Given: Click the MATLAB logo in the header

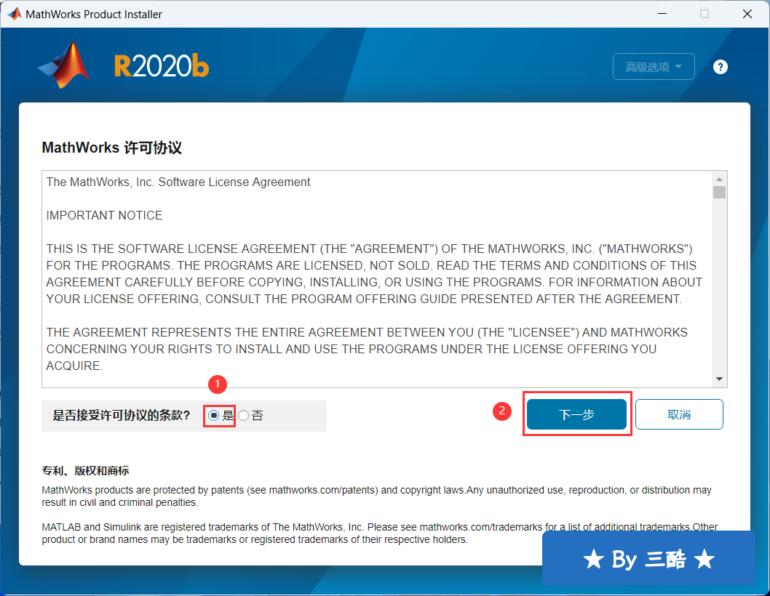Looking at the screenshot, I should [x=64, y=65].
